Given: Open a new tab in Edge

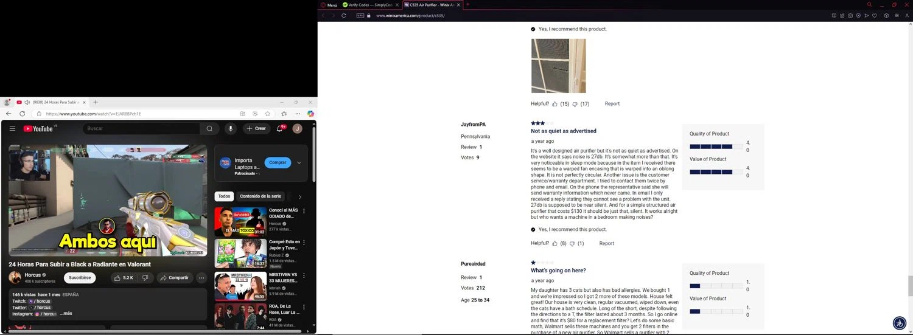Looking at the screenshot, I should pyautogui.click(x=96, y=102).
